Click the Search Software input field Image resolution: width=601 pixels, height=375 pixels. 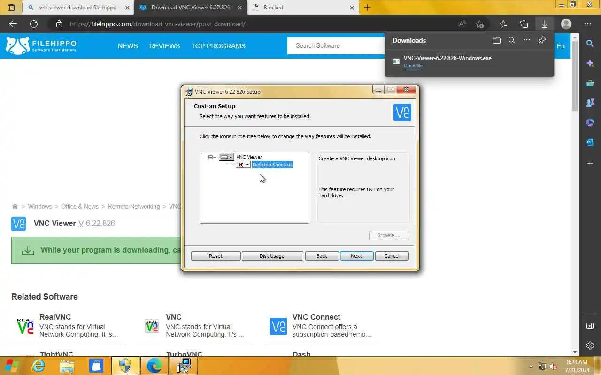point(336,45)
